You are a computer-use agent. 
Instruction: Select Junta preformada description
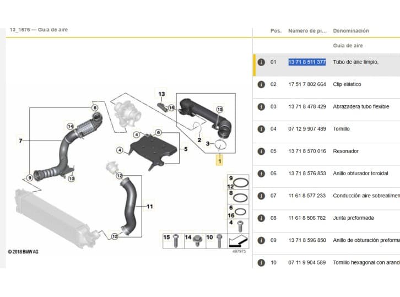[353, 218]
